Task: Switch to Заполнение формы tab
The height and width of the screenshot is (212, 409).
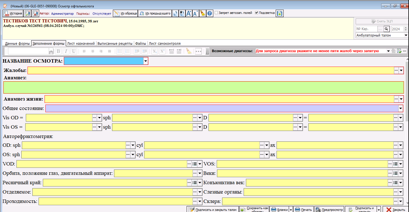Action: click(49, 44)
